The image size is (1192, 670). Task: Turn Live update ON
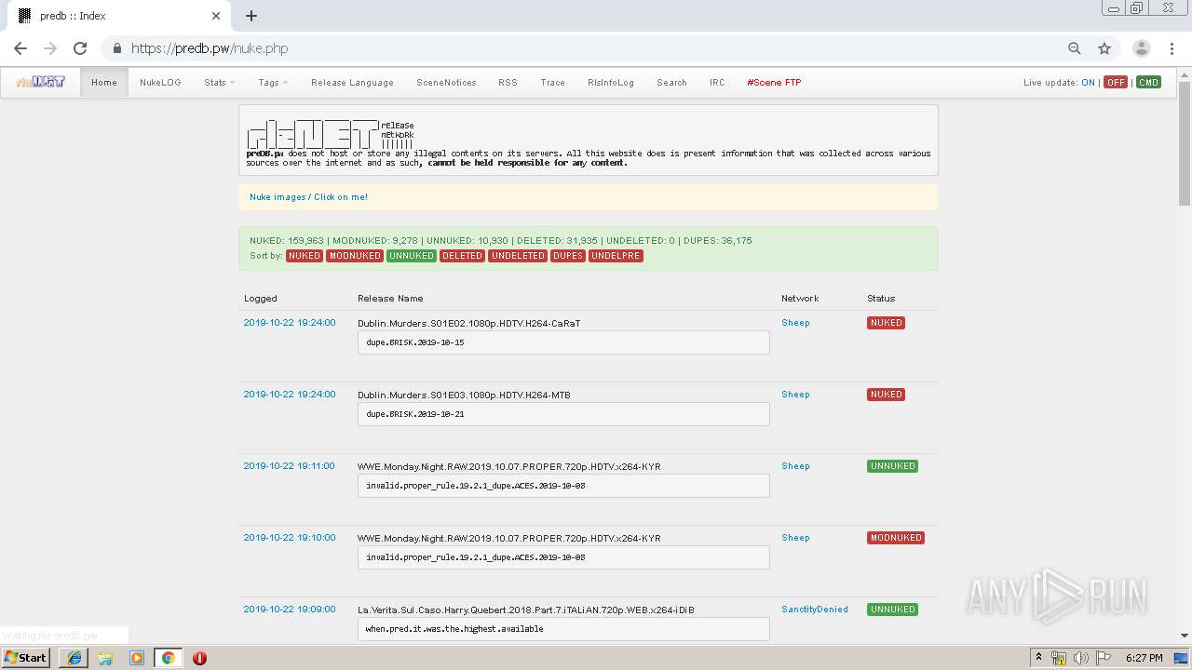point(1088,83)
